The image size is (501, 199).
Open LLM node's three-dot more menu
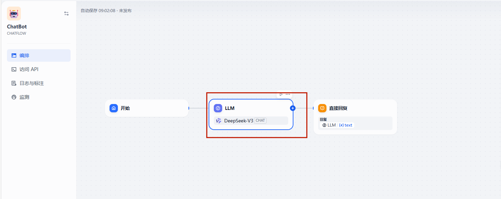(288, 94)
